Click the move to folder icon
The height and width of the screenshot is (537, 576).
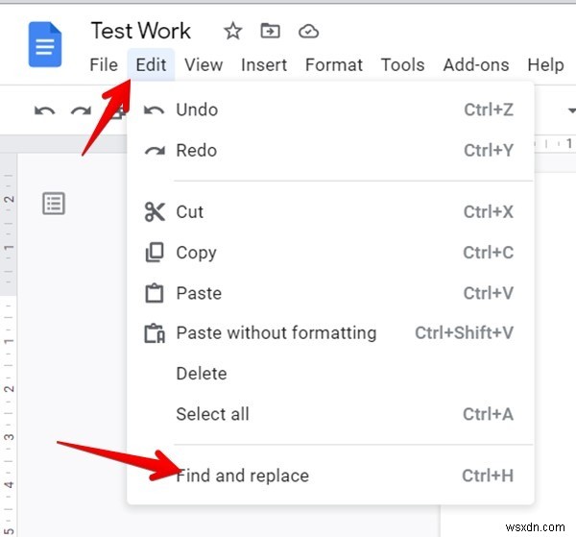pyautogui.click(x=271, y=32)
